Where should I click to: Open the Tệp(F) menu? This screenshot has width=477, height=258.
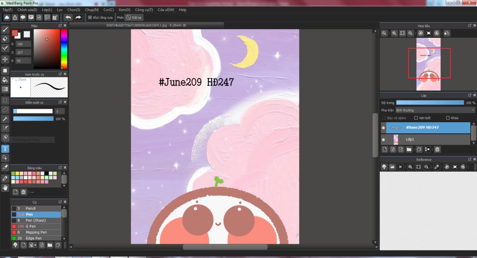pos(7,10)
